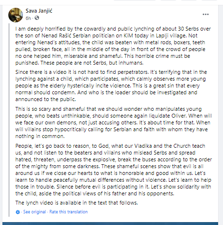Screen dimensions: 223x225
Task: Click the gray quote bar beside post text
Action: [9, 120]
